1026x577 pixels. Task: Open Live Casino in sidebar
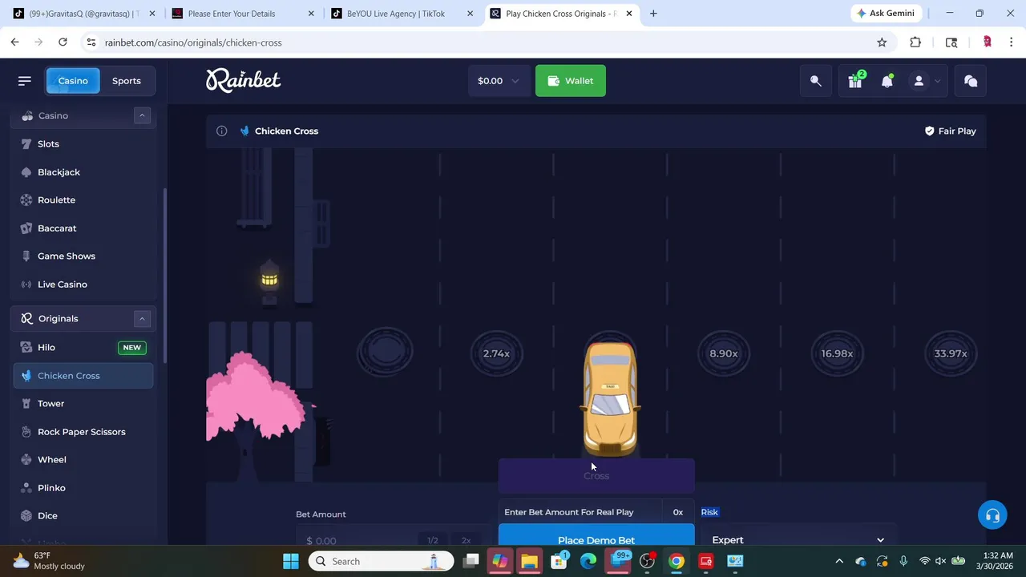pyautogui.click(x=83, y=284)
